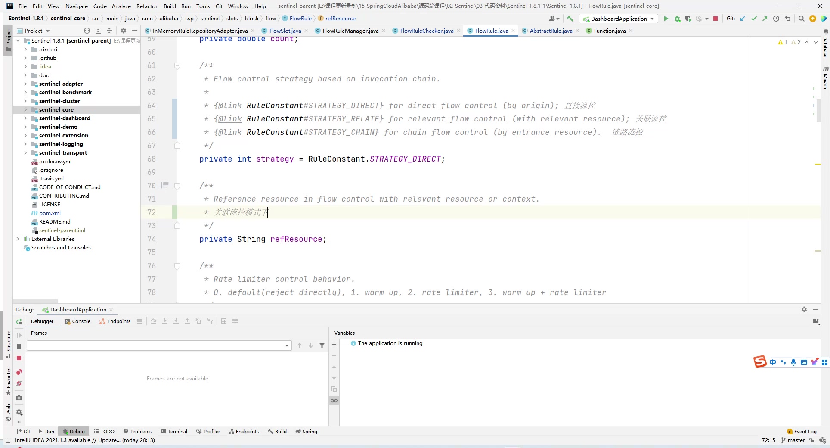Viewport: 830px width, 448px height.
Task: Click the Debug bug icon in top toolbar
Action: click(677, 19)
